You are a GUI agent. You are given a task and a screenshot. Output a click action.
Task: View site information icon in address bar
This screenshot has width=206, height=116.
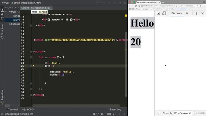(139, 6)
